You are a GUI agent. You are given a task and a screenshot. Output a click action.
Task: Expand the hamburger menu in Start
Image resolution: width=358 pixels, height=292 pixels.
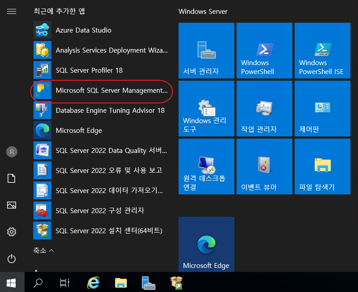point(12,11)
